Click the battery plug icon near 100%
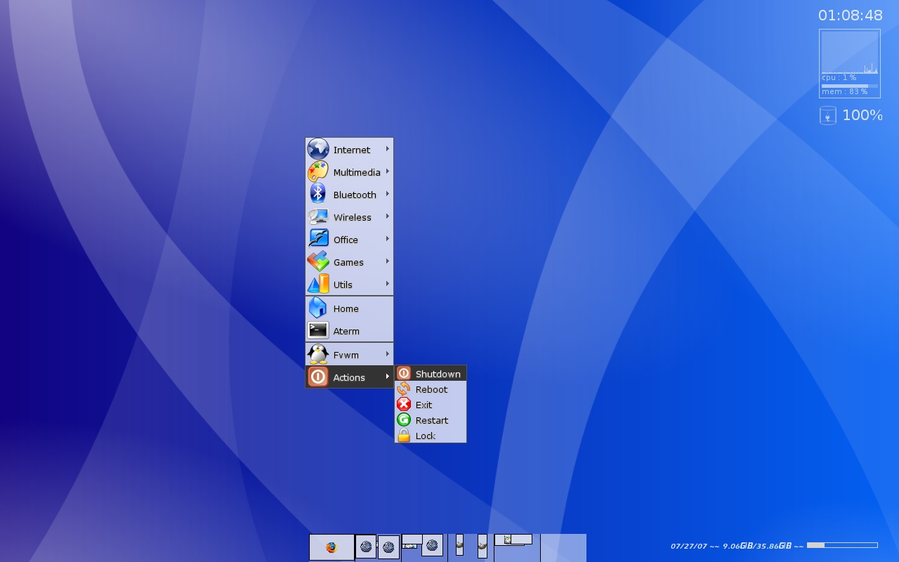The image size is (899, 562). click(828, 116)
